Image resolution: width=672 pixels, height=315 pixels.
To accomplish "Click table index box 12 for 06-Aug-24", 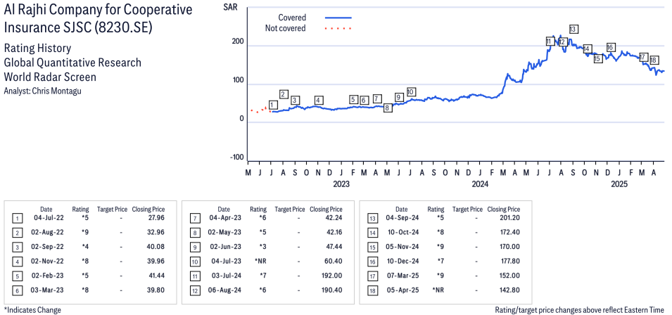I will click(x=194, y=290).
